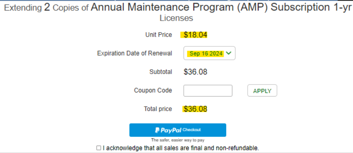
Task: Click the Unit Price label
Action: [x=159, y=35]
